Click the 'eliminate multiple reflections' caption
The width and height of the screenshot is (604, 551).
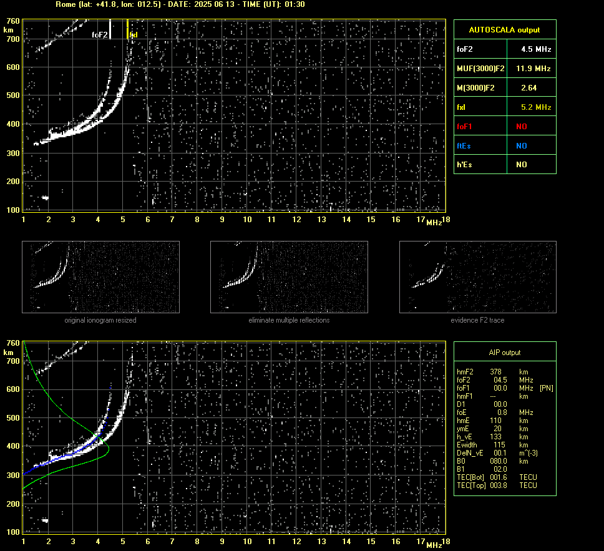click(289, 320)
